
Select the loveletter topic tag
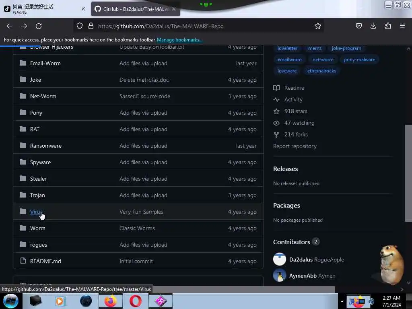[x=287, y=48]
